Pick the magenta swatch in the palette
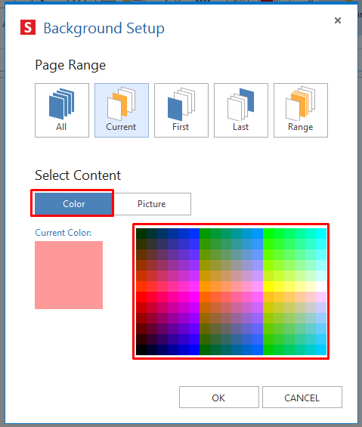The height and width of the screenshot is (427, 362). click(x=194, y=297)
